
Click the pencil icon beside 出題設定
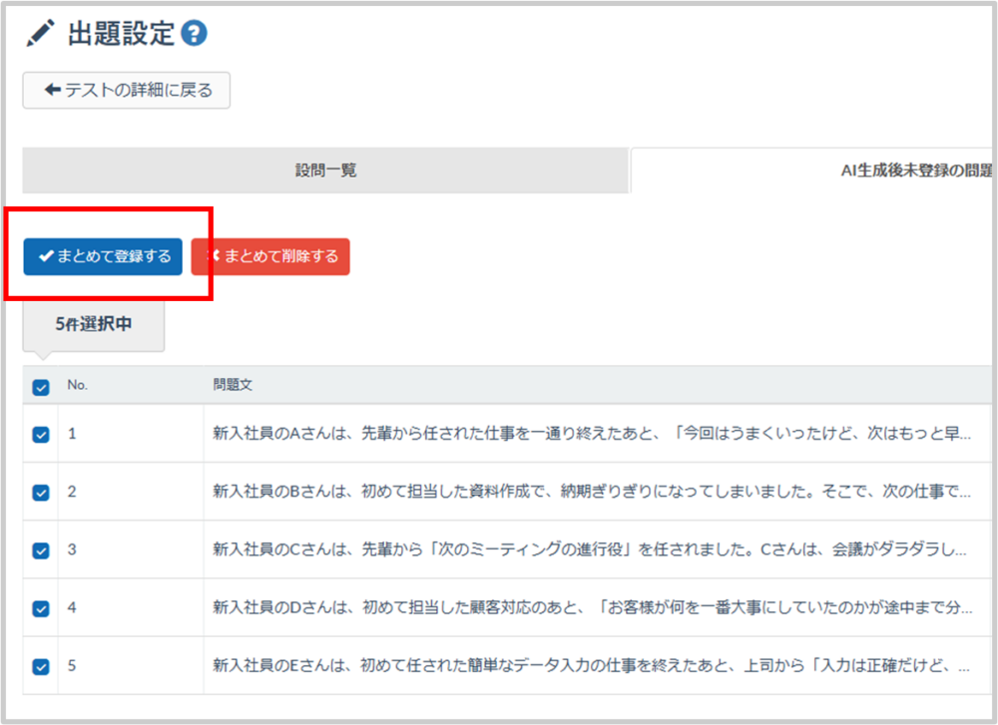point(41,34)
